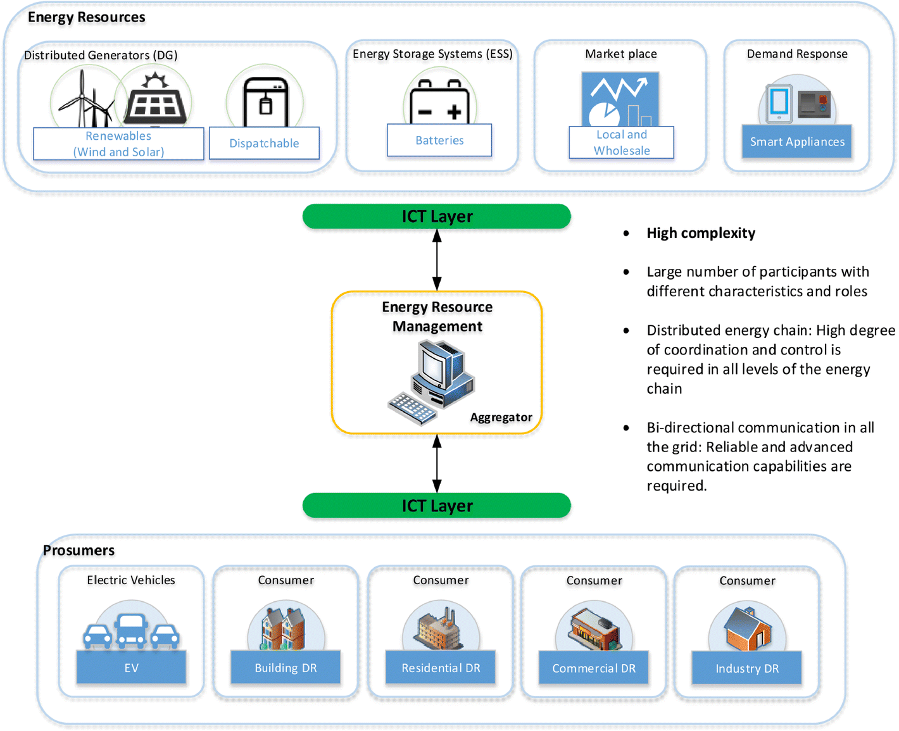Click the Prosumers heading
Viewport: 899px width, 731px height.
[x=79, y=550]
